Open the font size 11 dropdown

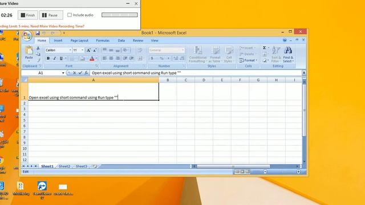(x=82, y=50)
